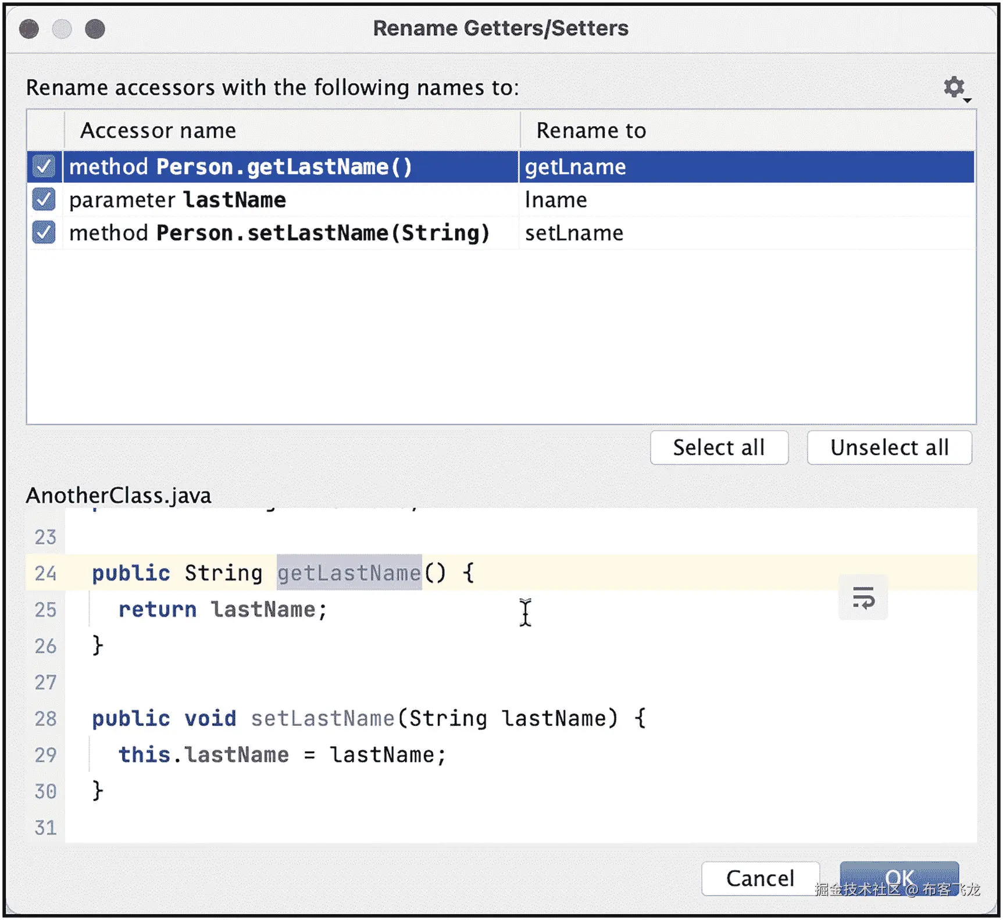Uncheck the Person.getLastName() method checkbox
The width and height of the screenshot is (1003, 920).
pos(44,167)
